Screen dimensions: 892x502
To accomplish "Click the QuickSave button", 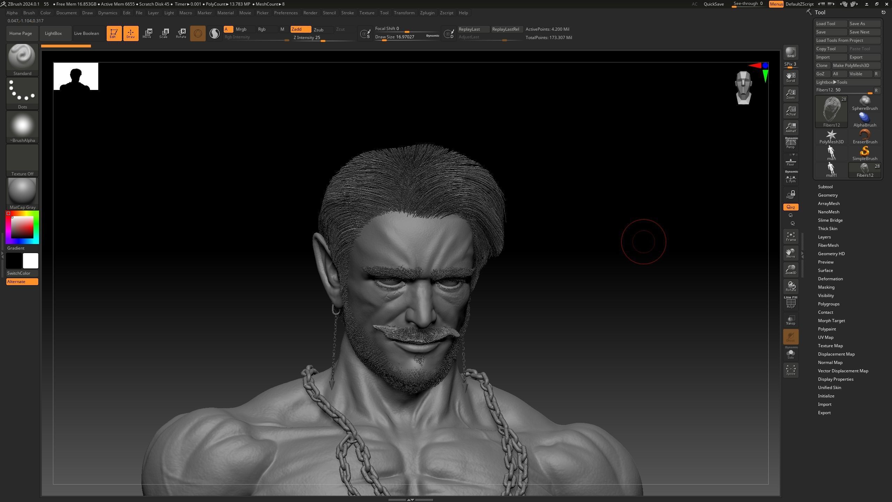I will (714, 4).
